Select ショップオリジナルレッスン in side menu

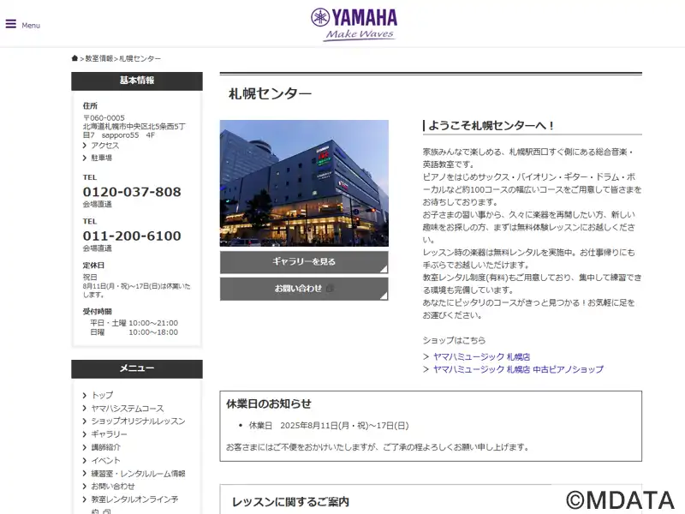(138, 421)
